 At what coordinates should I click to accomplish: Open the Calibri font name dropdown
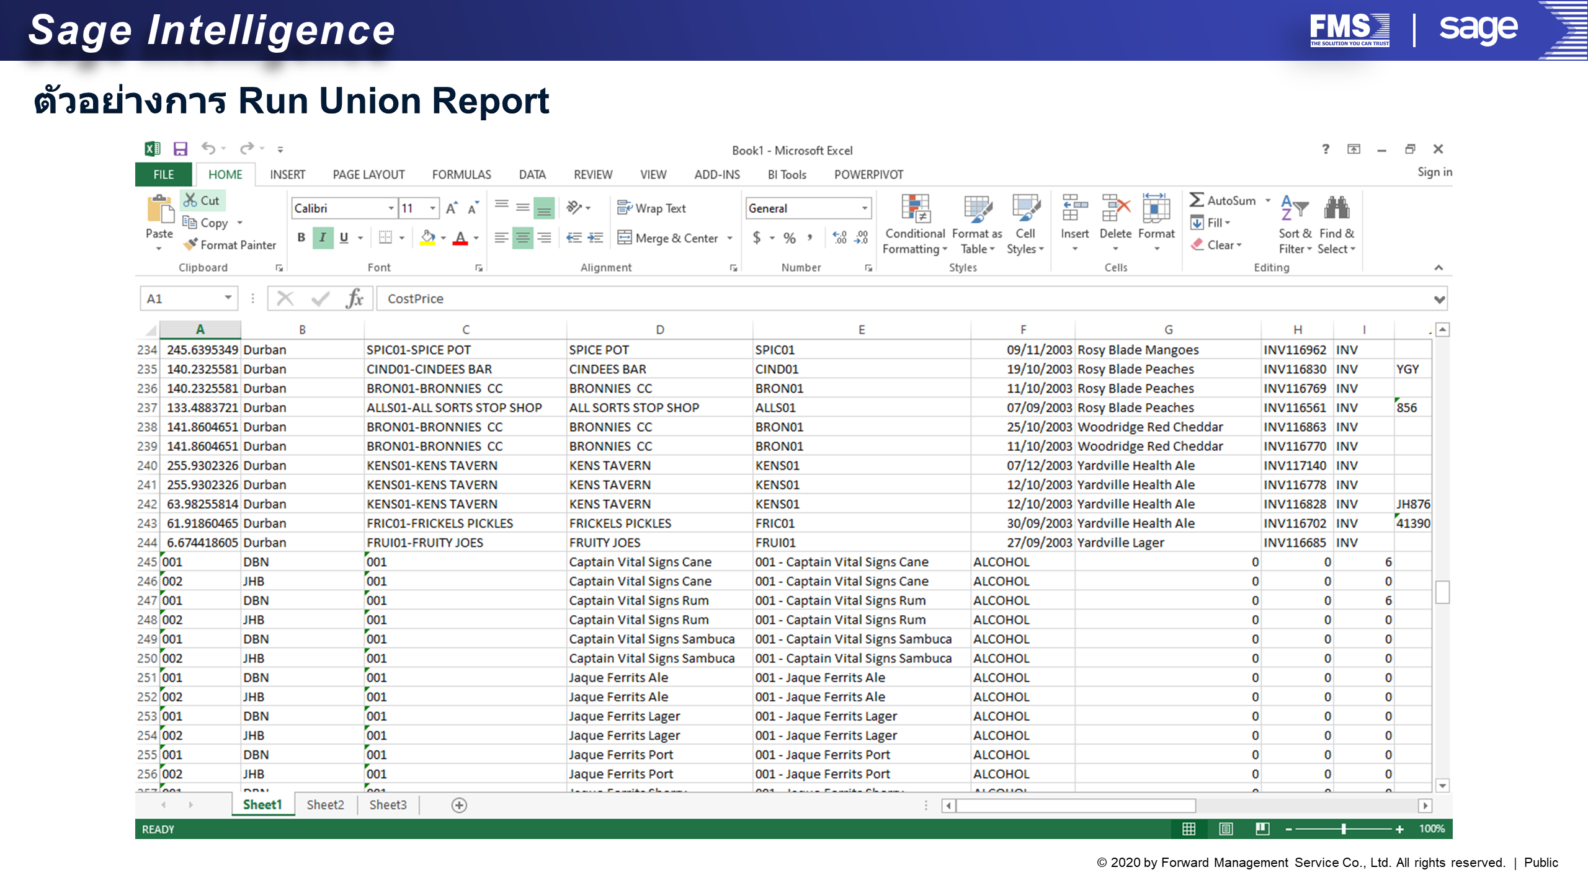click(x=391, y=208)
